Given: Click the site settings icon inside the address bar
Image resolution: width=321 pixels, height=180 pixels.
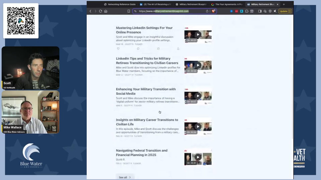Looking at the screenshot, I should 135,11.
